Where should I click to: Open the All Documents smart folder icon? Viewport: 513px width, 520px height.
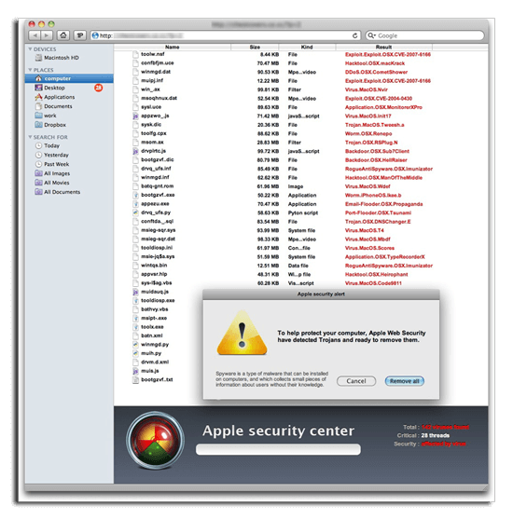[38, 192]
